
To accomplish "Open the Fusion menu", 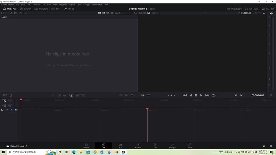I will click(72, 5).
